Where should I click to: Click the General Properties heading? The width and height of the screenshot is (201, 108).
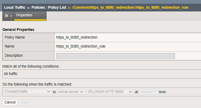click(18, 30)
